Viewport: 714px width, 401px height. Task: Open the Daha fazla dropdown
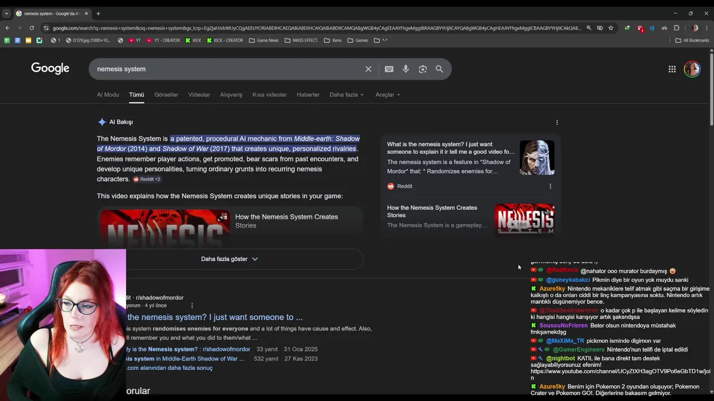[346, 95]
